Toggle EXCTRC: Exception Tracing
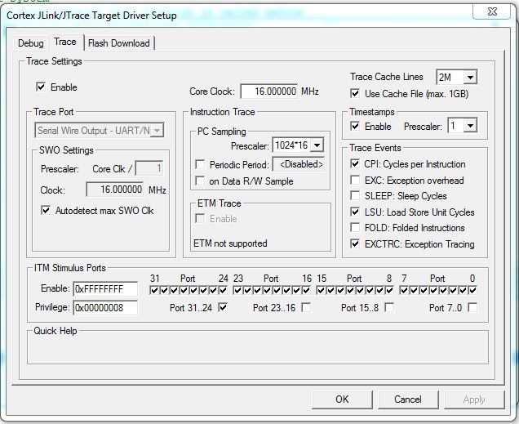Viewport: 519px width, 424px height. (x=355, y=244)
